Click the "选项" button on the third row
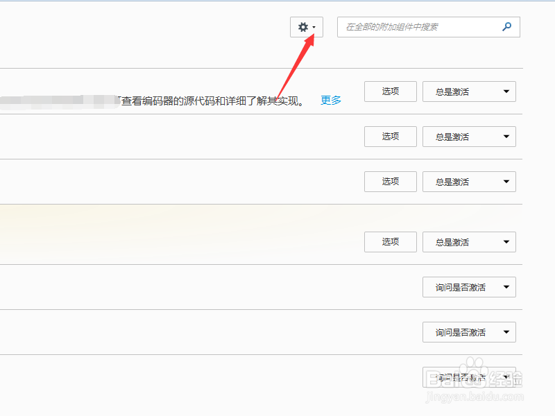555x416 pixels. pyautogui.click(x=390, y=181)
